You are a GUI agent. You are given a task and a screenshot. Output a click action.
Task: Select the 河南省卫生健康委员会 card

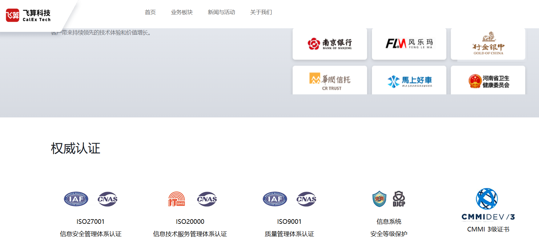[488, 80]
